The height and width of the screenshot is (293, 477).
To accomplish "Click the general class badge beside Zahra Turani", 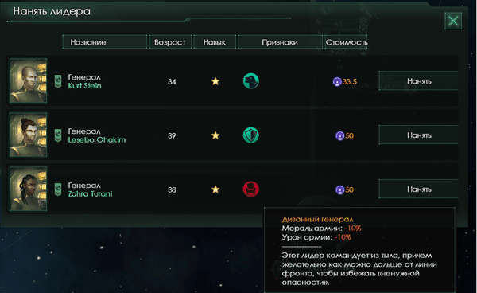I will 58,189.
